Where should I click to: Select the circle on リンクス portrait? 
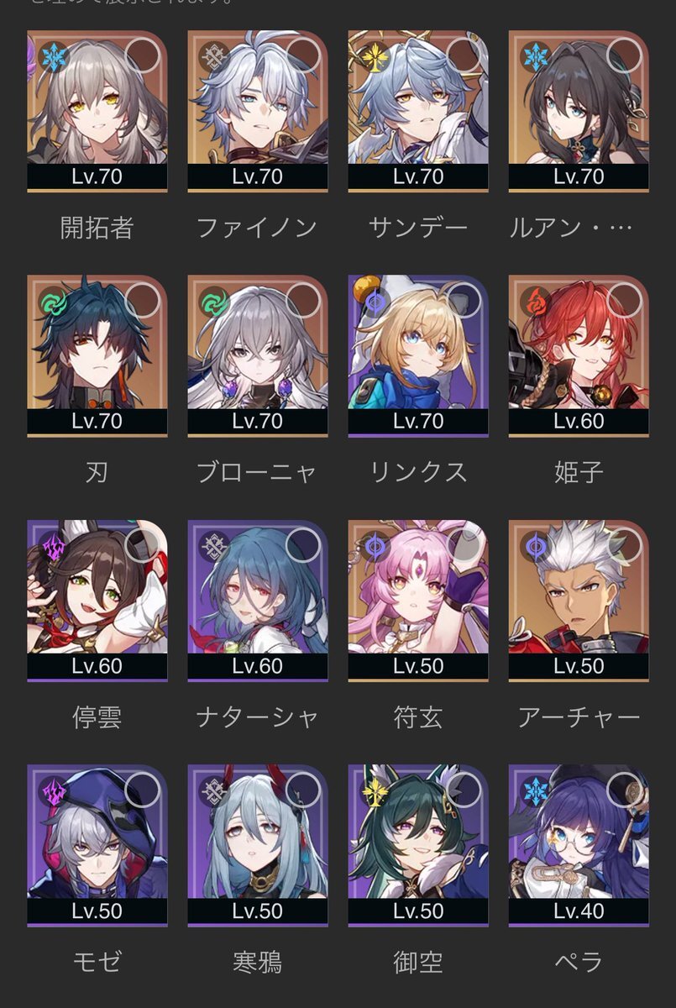coord(464,300)
